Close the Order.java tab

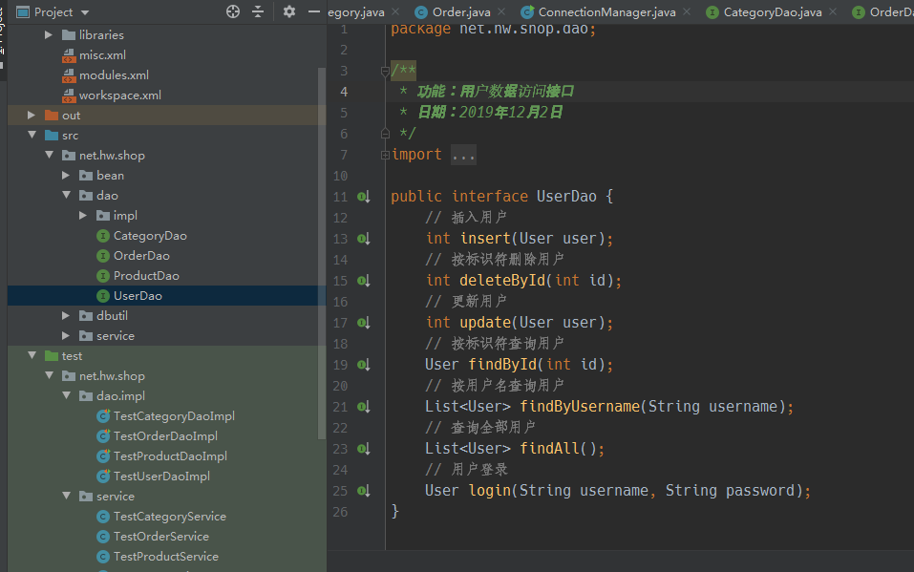501,11
